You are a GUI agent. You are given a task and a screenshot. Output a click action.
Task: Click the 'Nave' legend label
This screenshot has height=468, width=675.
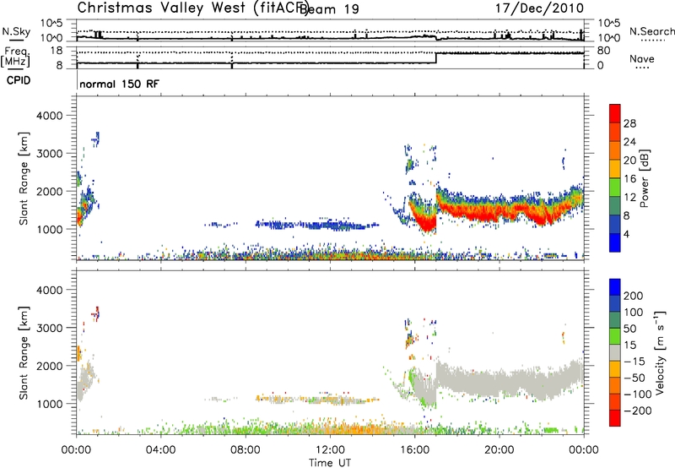click(x=641, y=58)
